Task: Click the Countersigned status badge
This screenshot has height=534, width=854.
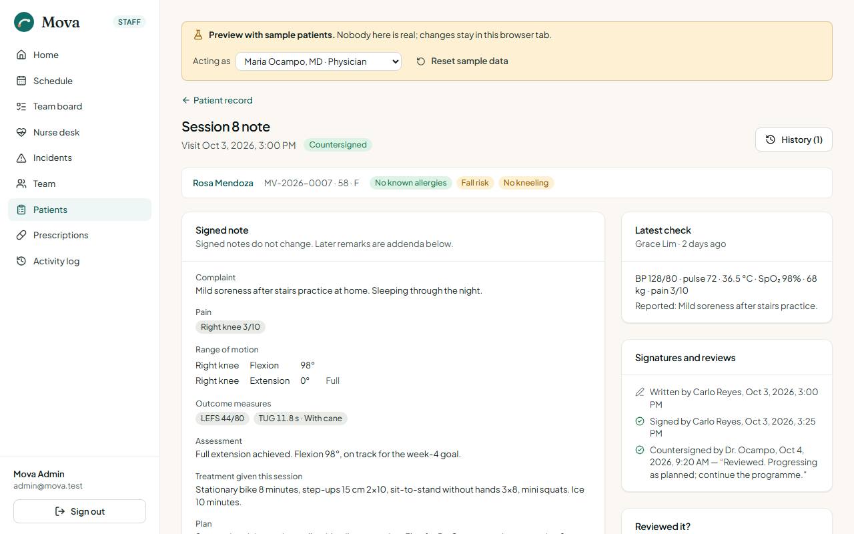Action: 338,145
